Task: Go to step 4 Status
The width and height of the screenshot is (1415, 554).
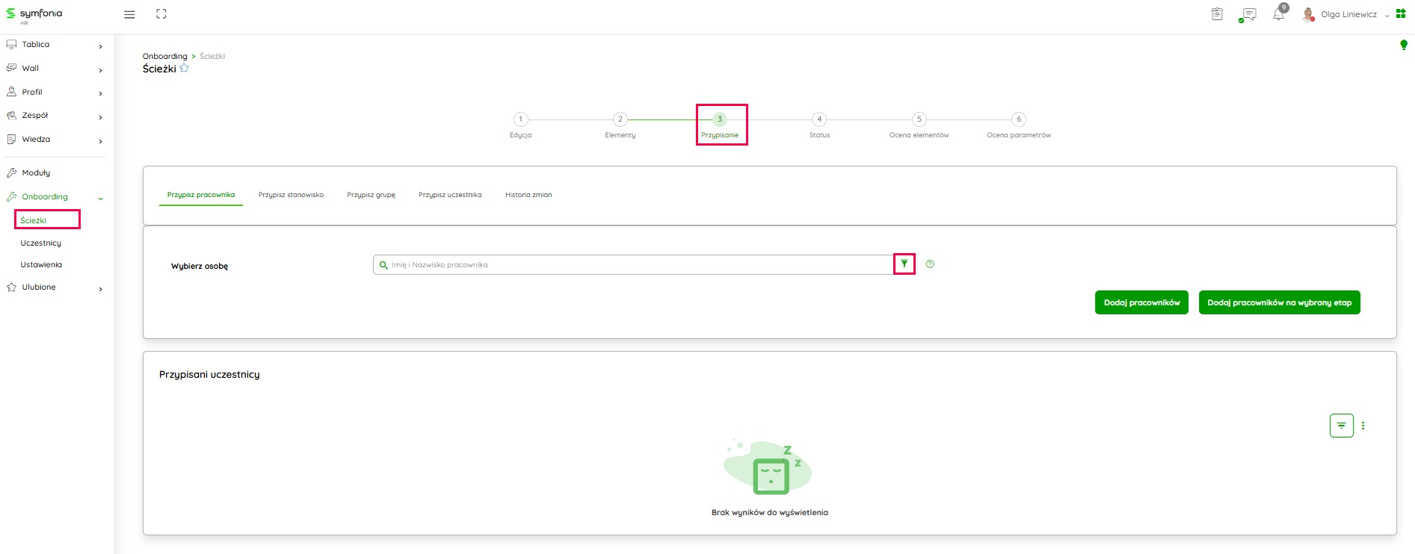Action: point(819,119)
